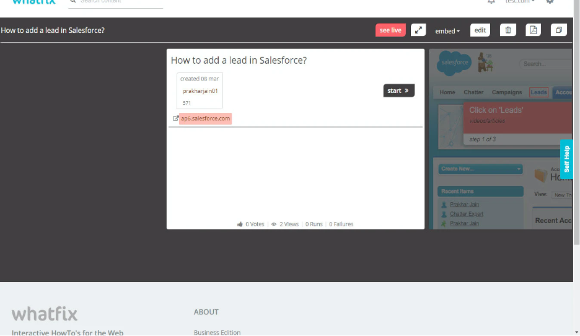Select Chatter tab in Salesforce preview
580x336 pixels.
pos(473,92)
